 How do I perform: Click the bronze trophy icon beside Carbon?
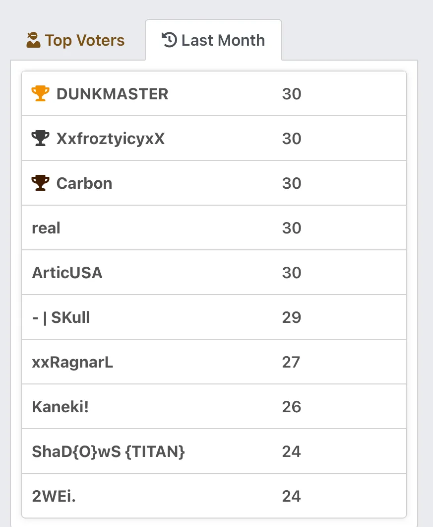[x=40, y=183]
